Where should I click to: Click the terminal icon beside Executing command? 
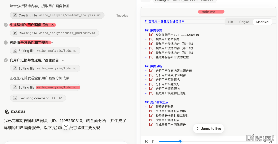pyautogui.click(x=15, y=98)
